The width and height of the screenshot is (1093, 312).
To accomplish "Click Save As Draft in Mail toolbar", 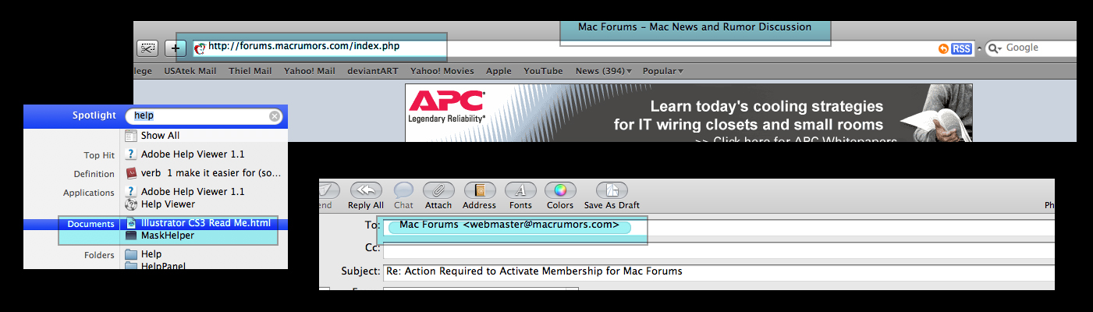I will (x=612, y=196).
